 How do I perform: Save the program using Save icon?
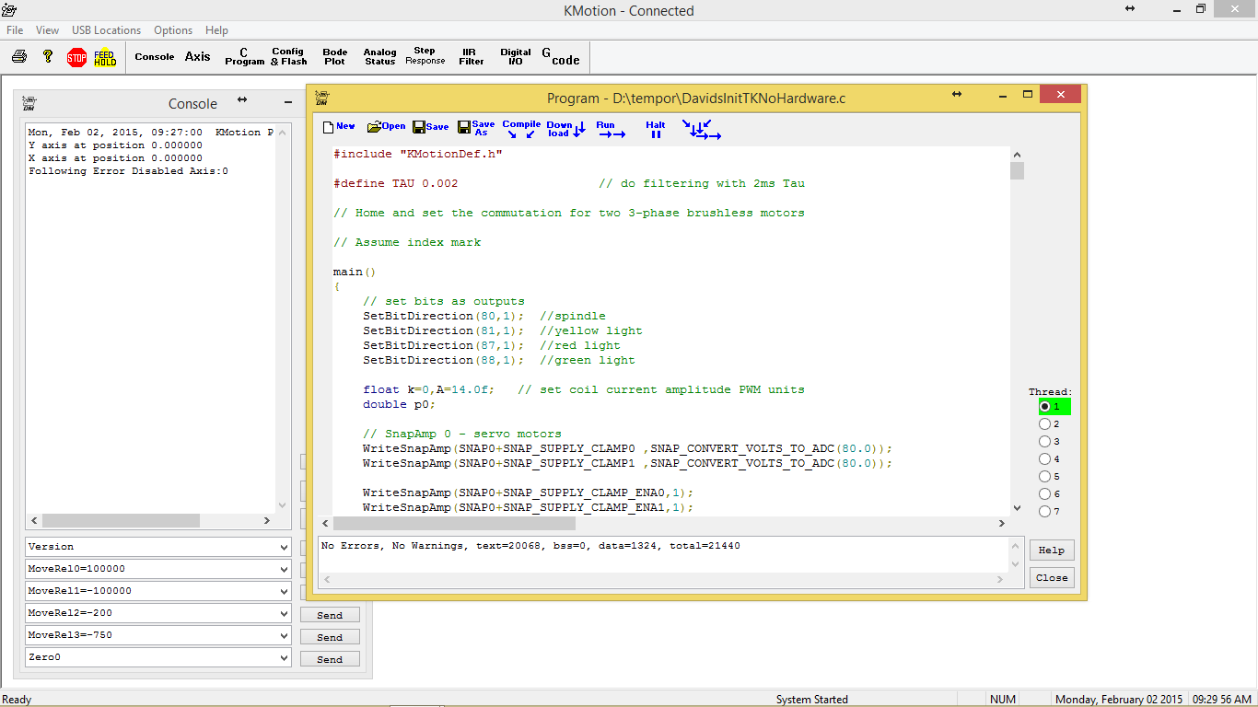point(430,127)
